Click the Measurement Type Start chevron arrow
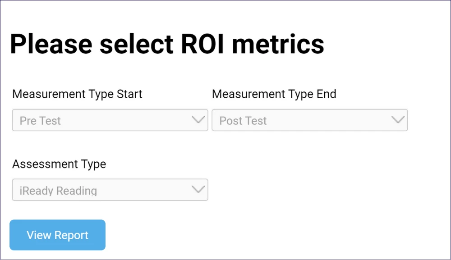This screenshot has height=260, width=451. point(198,120)
